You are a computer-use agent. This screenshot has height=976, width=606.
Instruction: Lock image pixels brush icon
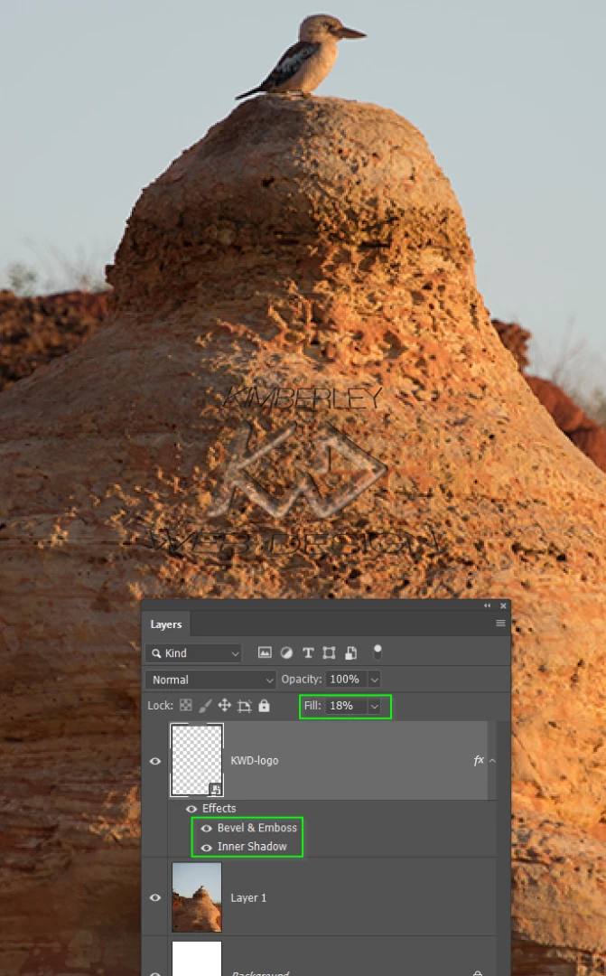[x=205, y=705]
